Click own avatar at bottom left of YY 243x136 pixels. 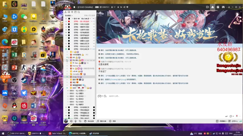point(66,121)
